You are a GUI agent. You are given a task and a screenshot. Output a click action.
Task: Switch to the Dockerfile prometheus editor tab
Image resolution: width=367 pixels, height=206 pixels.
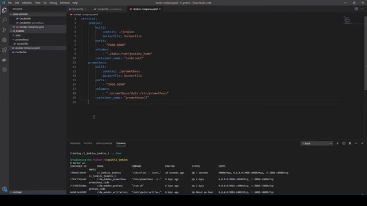[x=109, y=9]
